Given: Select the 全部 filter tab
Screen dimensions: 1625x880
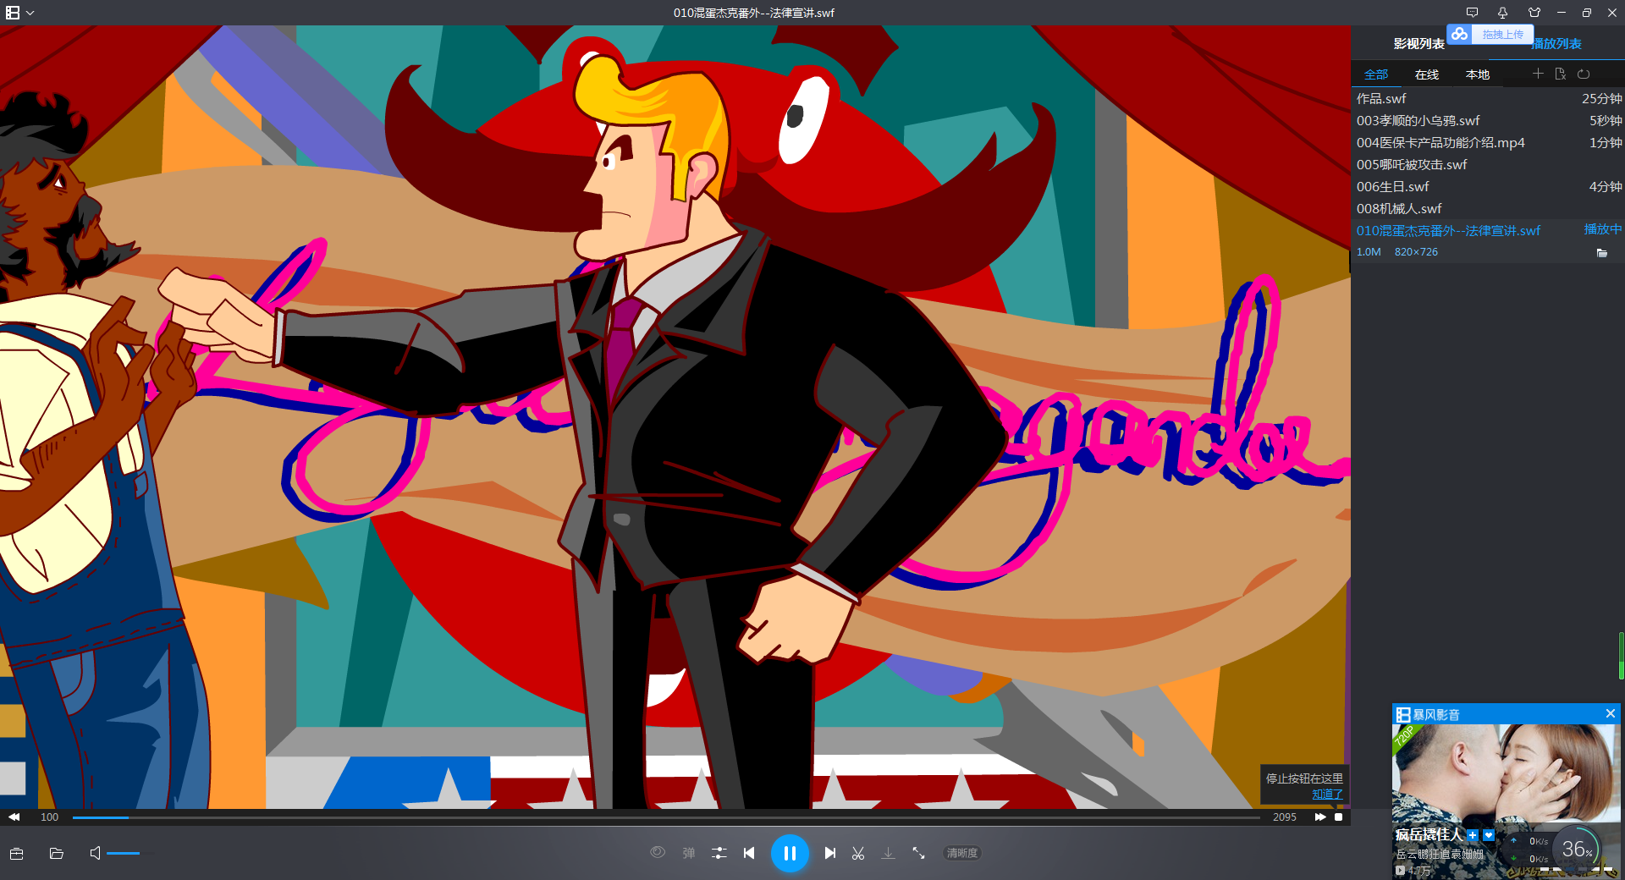Looking at the screenshot, I should [1376, 74].
